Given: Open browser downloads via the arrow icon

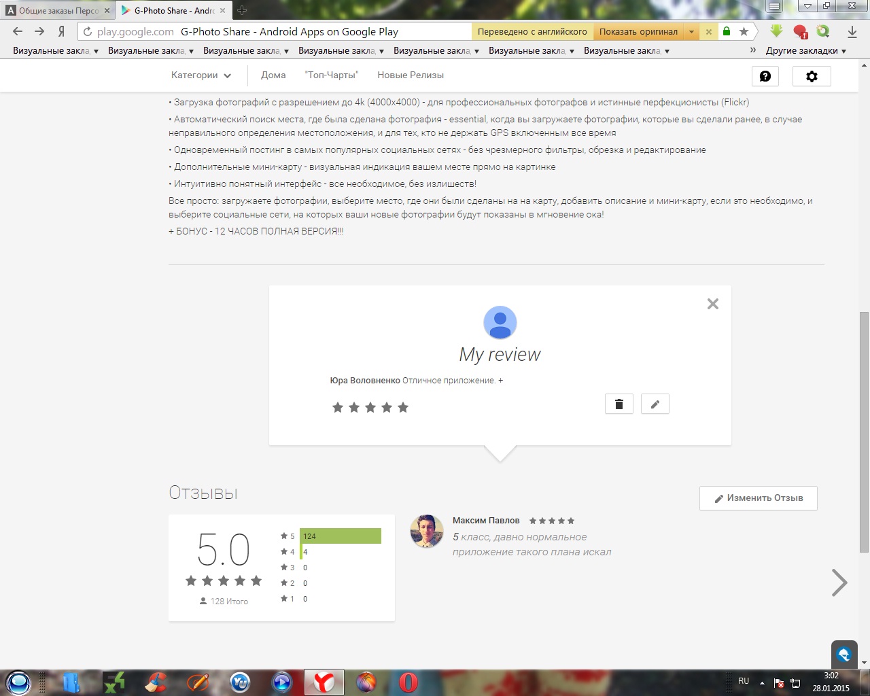Looking at the screenshot, I should [852, 31].
